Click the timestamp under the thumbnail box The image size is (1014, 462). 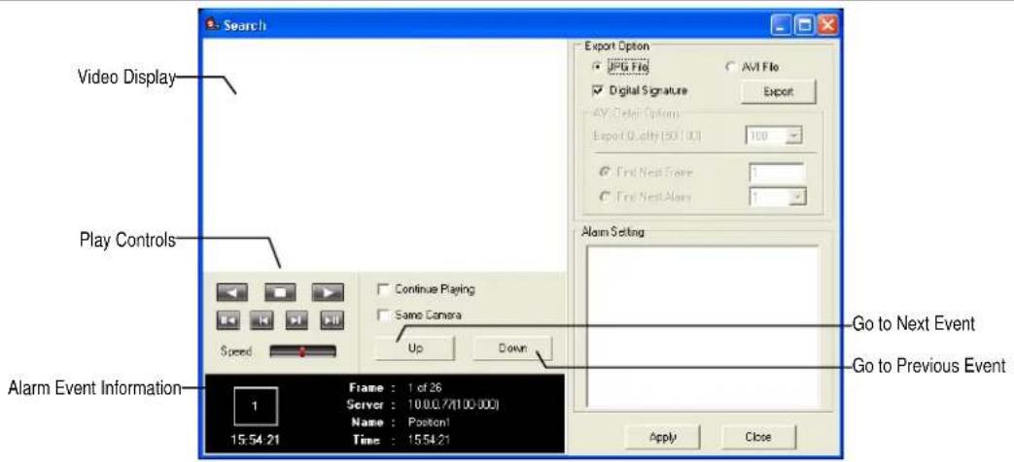(x=256, y=440)
